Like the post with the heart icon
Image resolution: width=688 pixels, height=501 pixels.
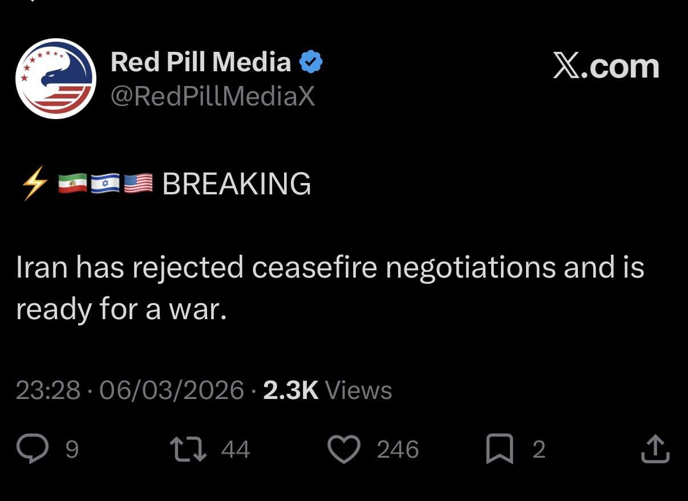[x=344, y=449]
